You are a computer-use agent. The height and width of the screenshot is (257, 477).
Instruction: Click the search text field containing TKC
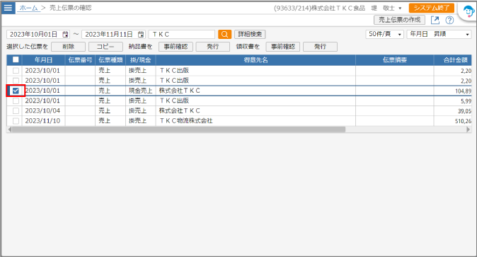182,35
